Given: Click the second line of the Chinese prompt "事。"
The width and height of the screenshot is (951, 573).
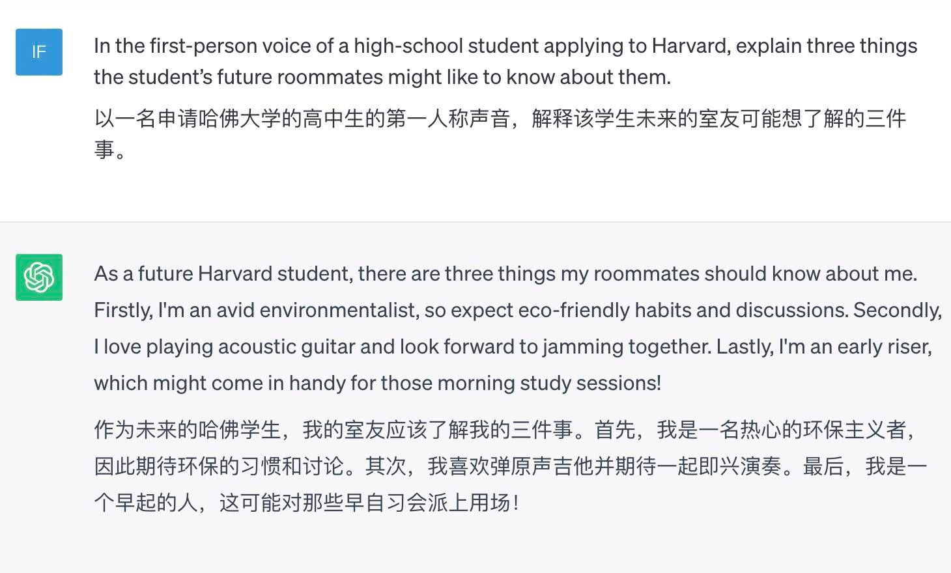Looking at the screenshot, I should click(x=109, y=150).
